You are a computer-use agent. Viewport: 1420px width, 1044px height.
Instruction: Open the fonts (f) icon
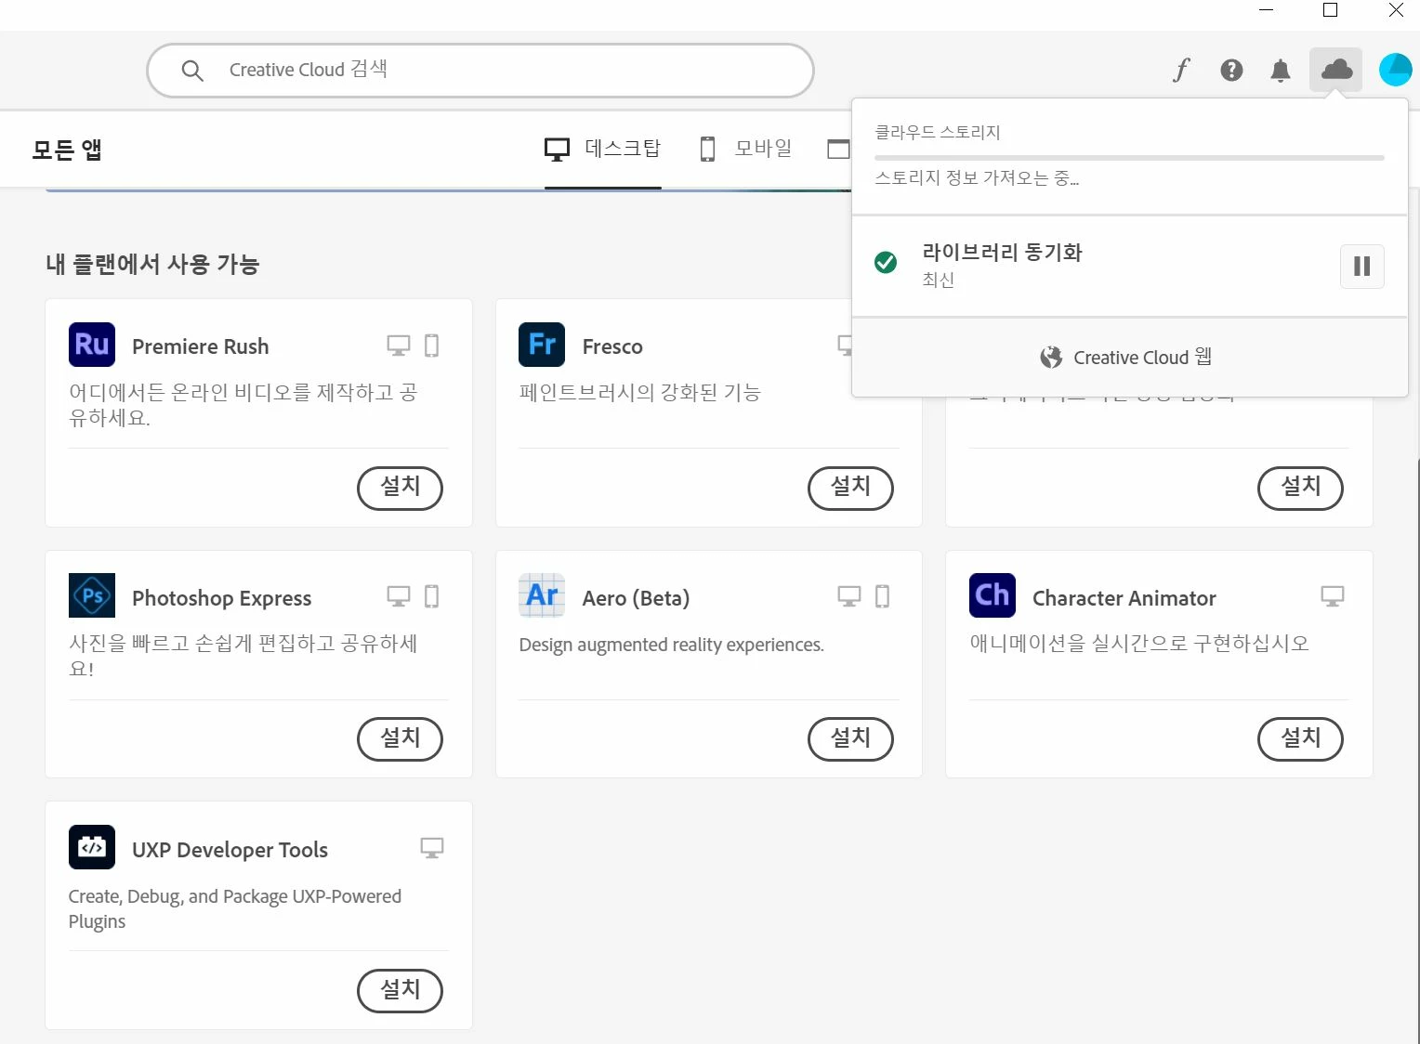1181,70
